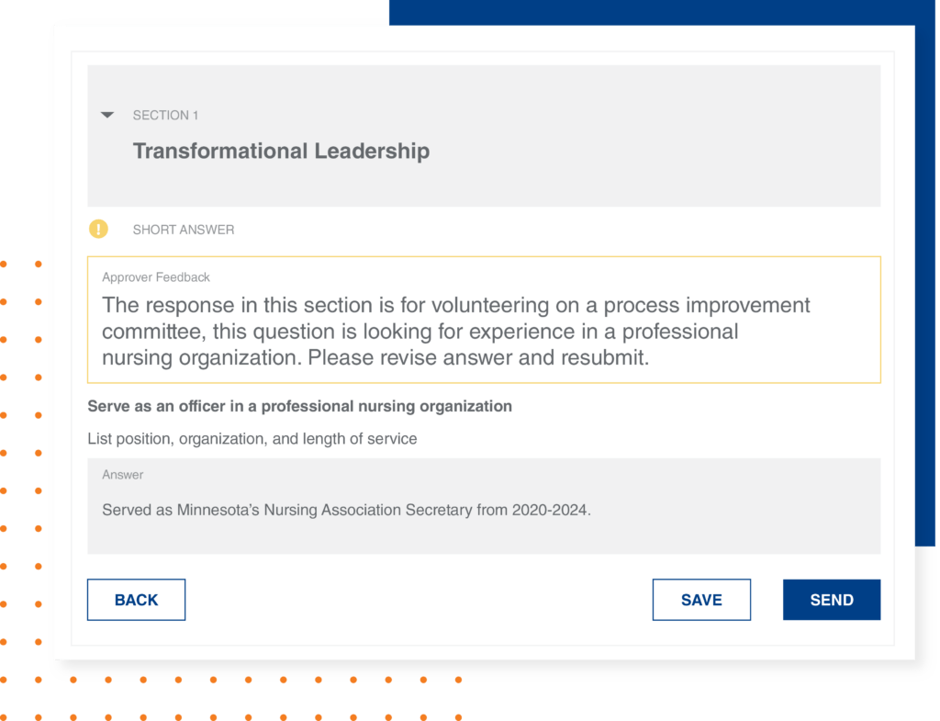Select the Transformational Leadership section heading
Image resolution: width=940 pixels, height=721 pixels.
[281, 151]
